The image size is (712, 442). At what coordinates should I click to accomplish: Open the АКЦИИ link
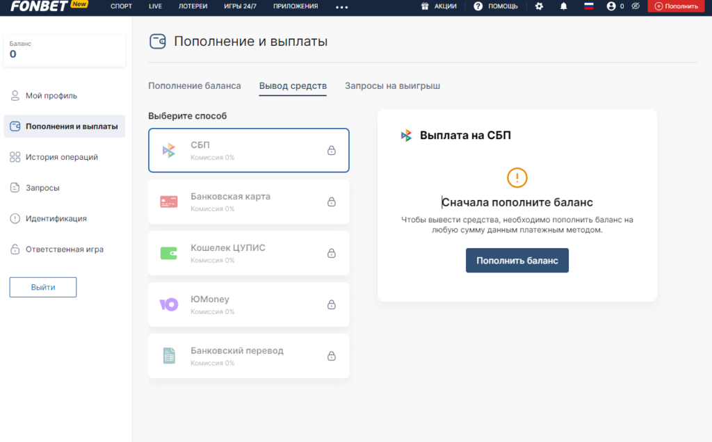click(x=446, y=6)
